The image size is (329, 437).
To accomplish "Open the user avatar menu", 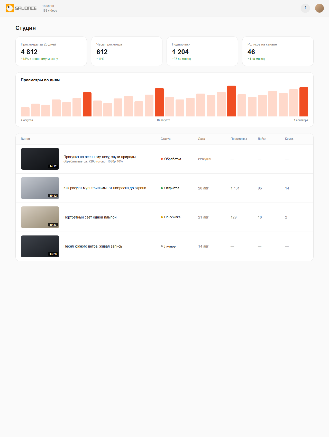I will pyautogui.click(x=319, y=8).
